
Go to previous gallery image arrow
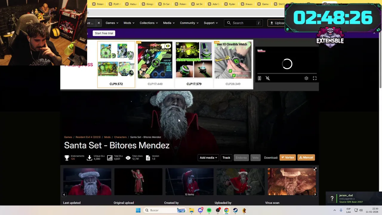tap(64, 194)
